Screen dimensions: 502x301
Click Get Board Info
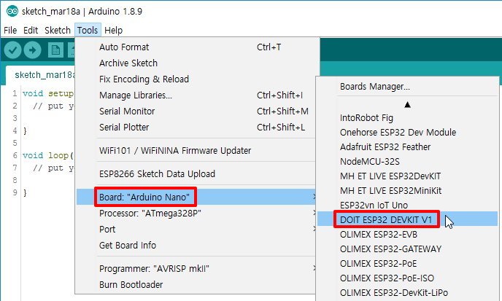197,246
